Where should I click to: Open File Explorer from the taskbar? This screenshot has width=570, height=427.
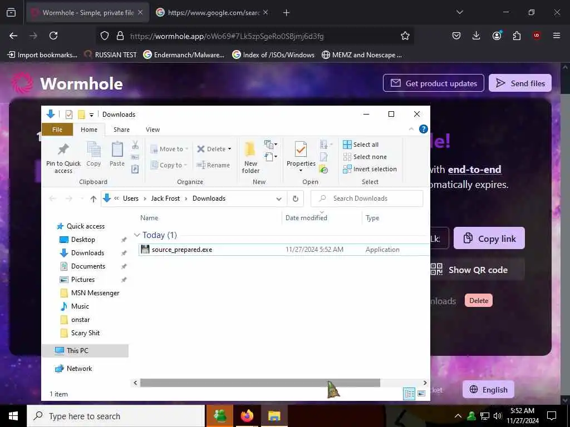point(274,416)
